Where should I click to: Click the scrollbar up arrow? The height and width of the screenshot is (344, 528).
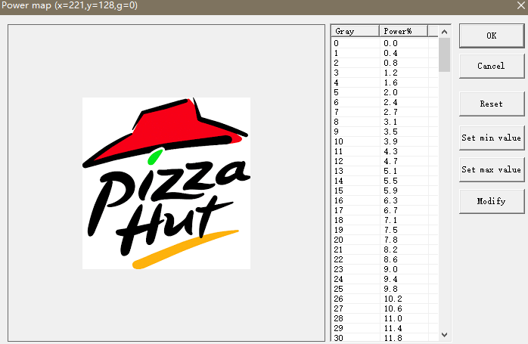445,32
